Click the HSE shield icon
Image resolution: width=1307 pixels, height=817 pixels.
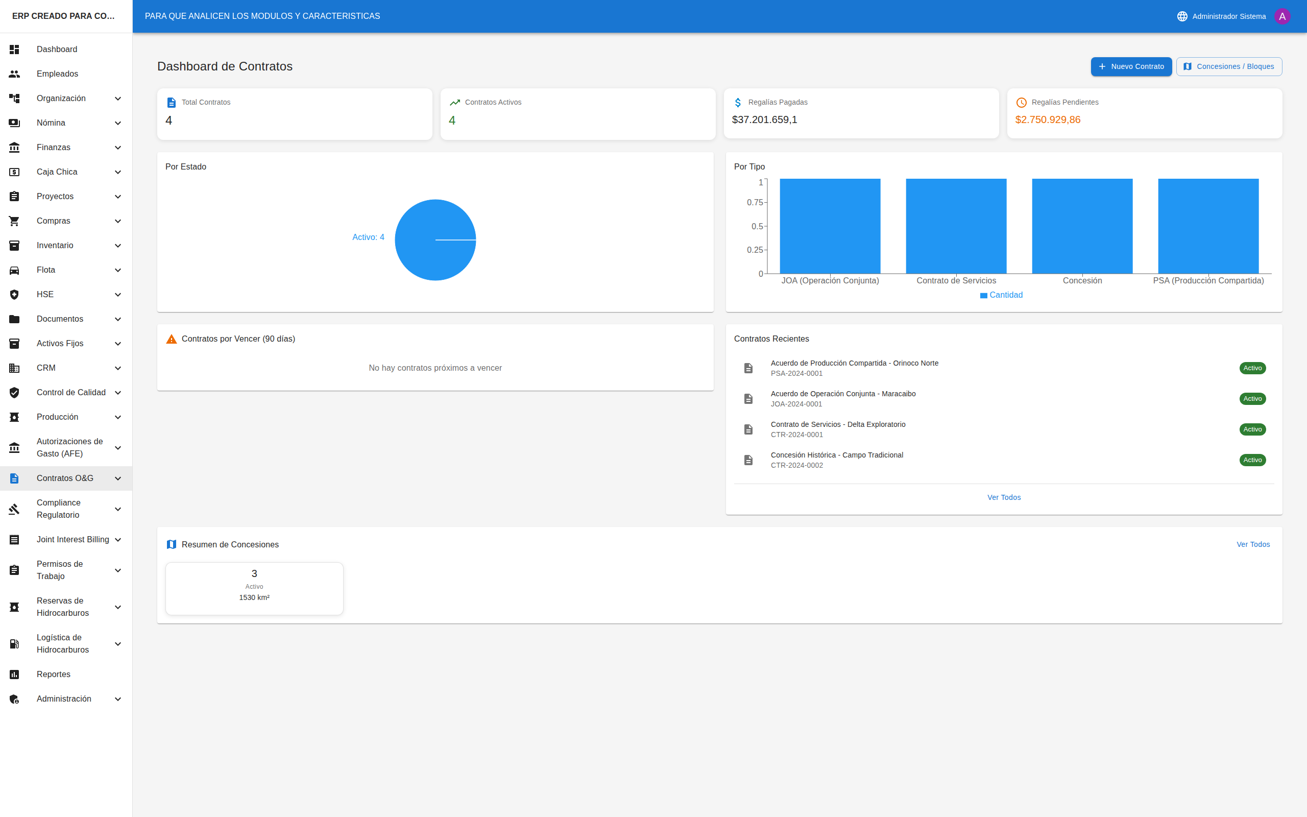[14, 295]
